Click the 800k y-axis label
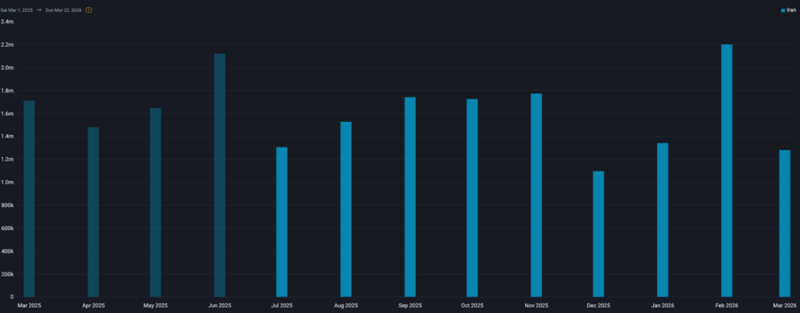 (x=7, y=205)
